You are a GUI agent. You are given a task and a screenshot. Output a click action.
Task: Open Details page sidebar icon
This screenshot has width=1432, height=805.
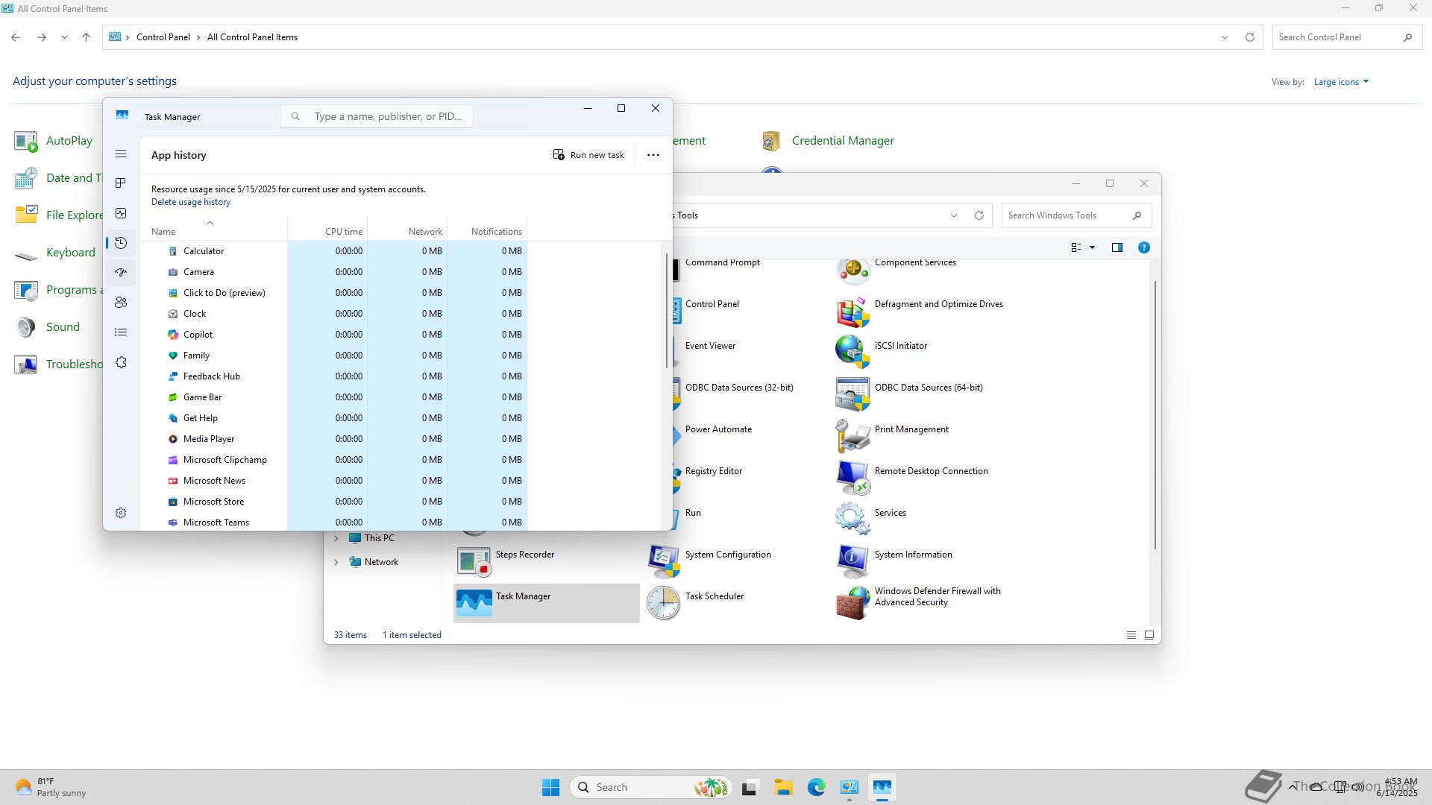pyautogui.click(x=121, y=332)
